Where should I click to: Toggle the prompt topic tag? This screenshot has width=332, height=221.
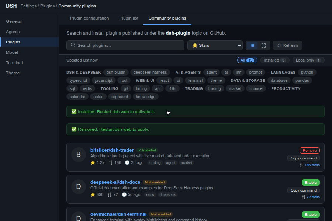(255, 72)
